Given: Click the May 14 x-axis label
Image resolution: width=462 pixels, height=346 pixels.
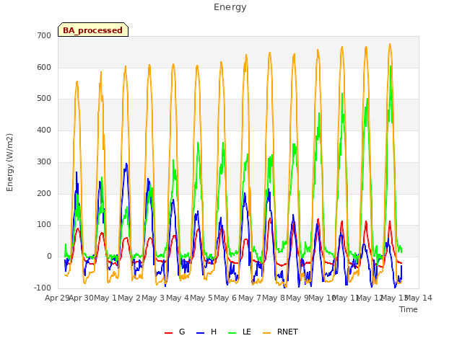Looking at the screenshot, I should 419,298.
